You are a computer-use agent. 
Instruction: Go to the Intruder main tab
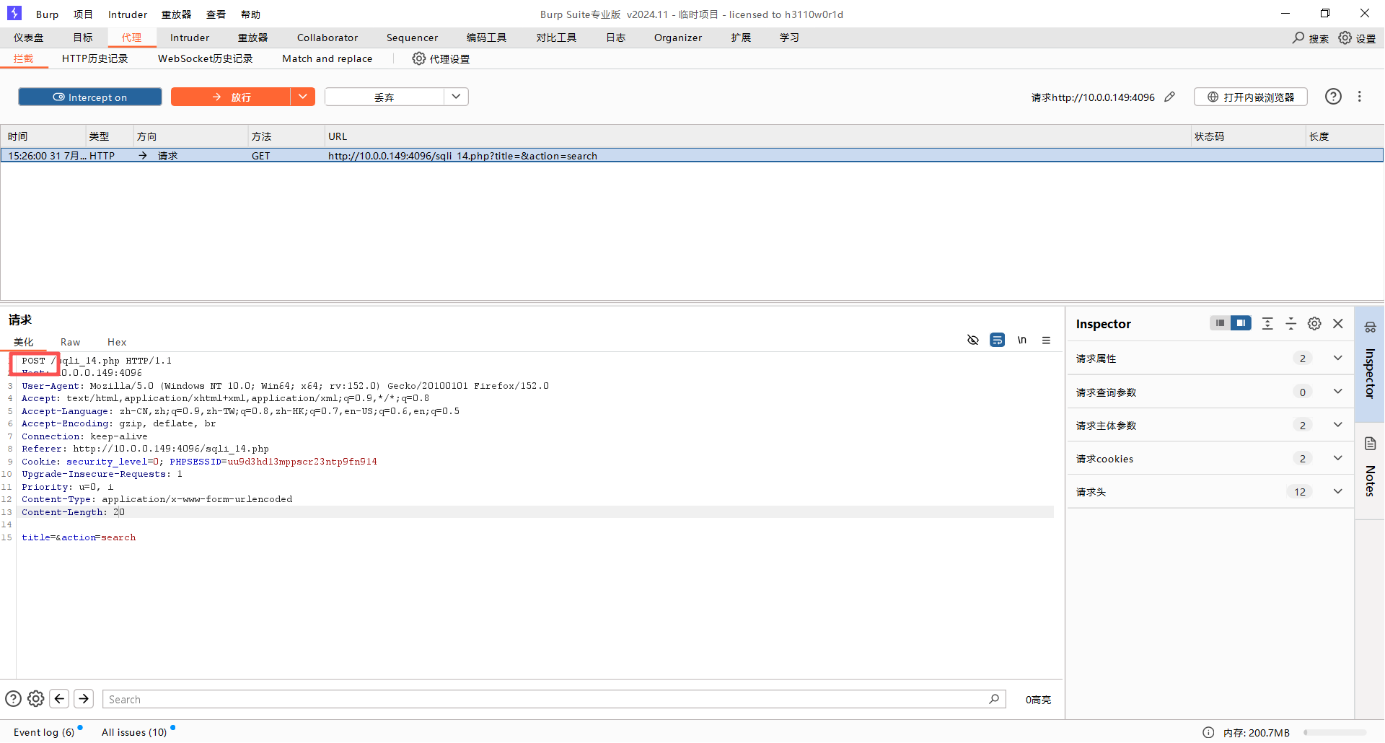coord(190,38)
